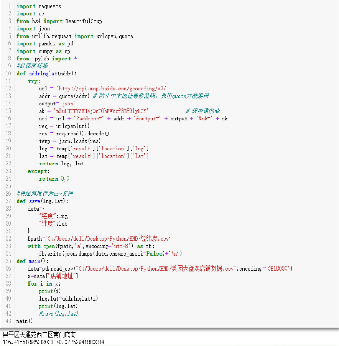This screenshot has width=339, height=346.
Task: Click 'quote(addr)' on line 13
Action: (x=74, y=96)
